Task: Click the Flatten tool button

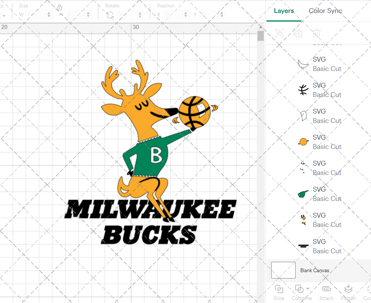Action: click(348, 293)
